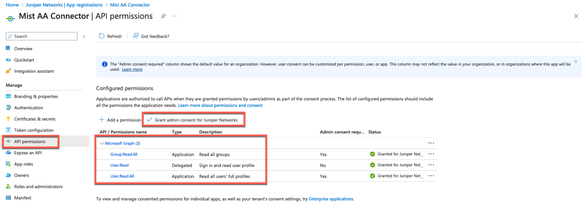The width and height of the screenshot is (583, 210).
Task: Collapse the Microsoft Graph permissions group
Action: point(102,143)
